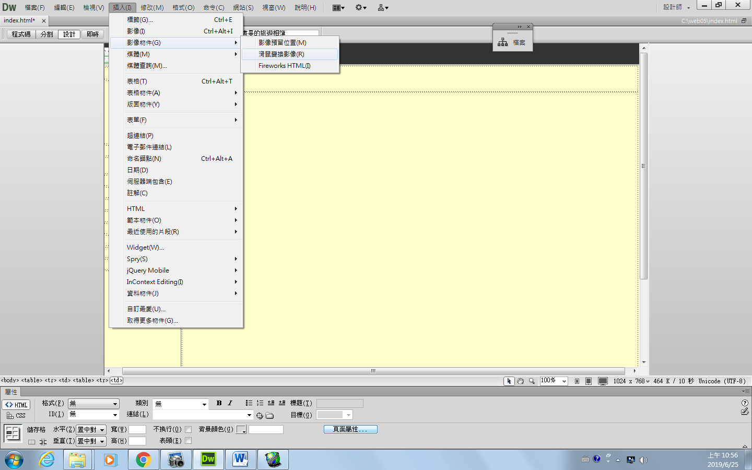This screenshot has width=752, height=470.
Task: Click the Italic formatting icon
Action: (230, 403)
